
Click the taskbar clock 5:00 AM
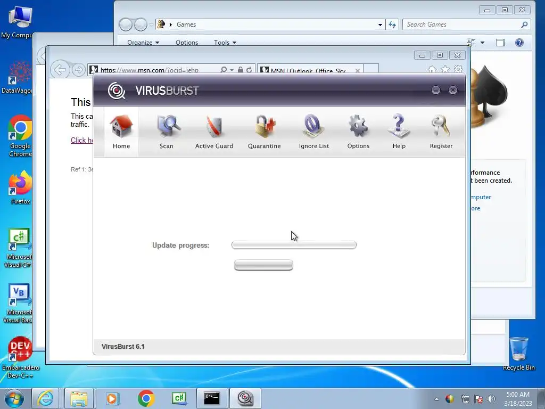(x=518, y=398)
